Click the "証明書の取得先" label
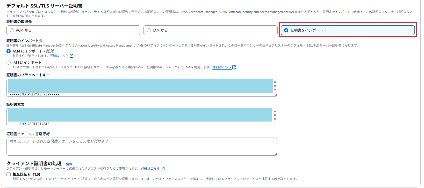This screenshot has width=424, height=188. 19,22
